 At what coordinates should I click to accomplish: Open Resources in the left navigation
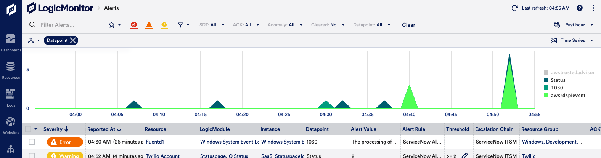point(11,70)
